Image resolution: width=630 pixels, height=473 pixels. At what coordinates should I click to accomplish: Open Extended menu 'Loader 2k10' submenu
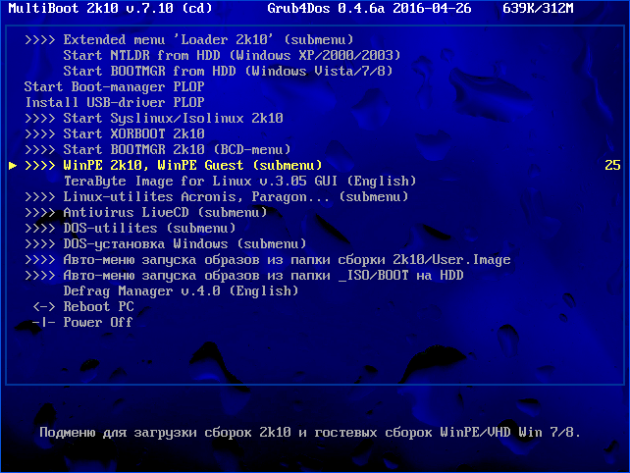pyautogui.click(x=188, y=40)
